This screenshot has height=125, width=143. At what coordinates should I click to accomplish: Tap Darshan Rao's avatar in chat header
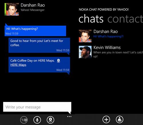click(x=12, y=9)
